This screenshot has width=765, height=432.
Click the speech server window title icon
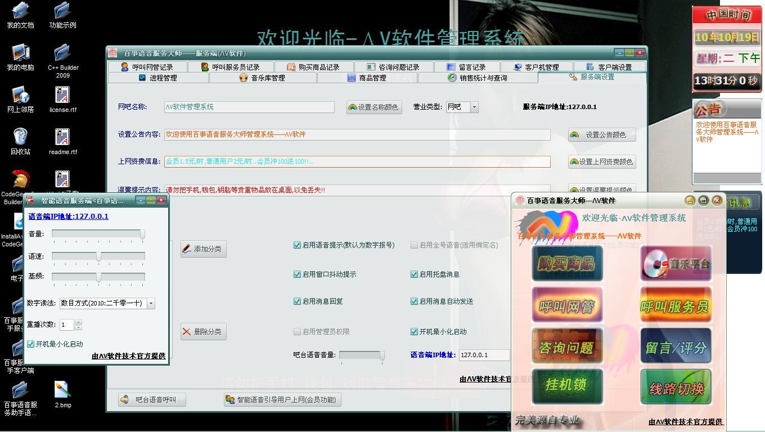(30, 200)
